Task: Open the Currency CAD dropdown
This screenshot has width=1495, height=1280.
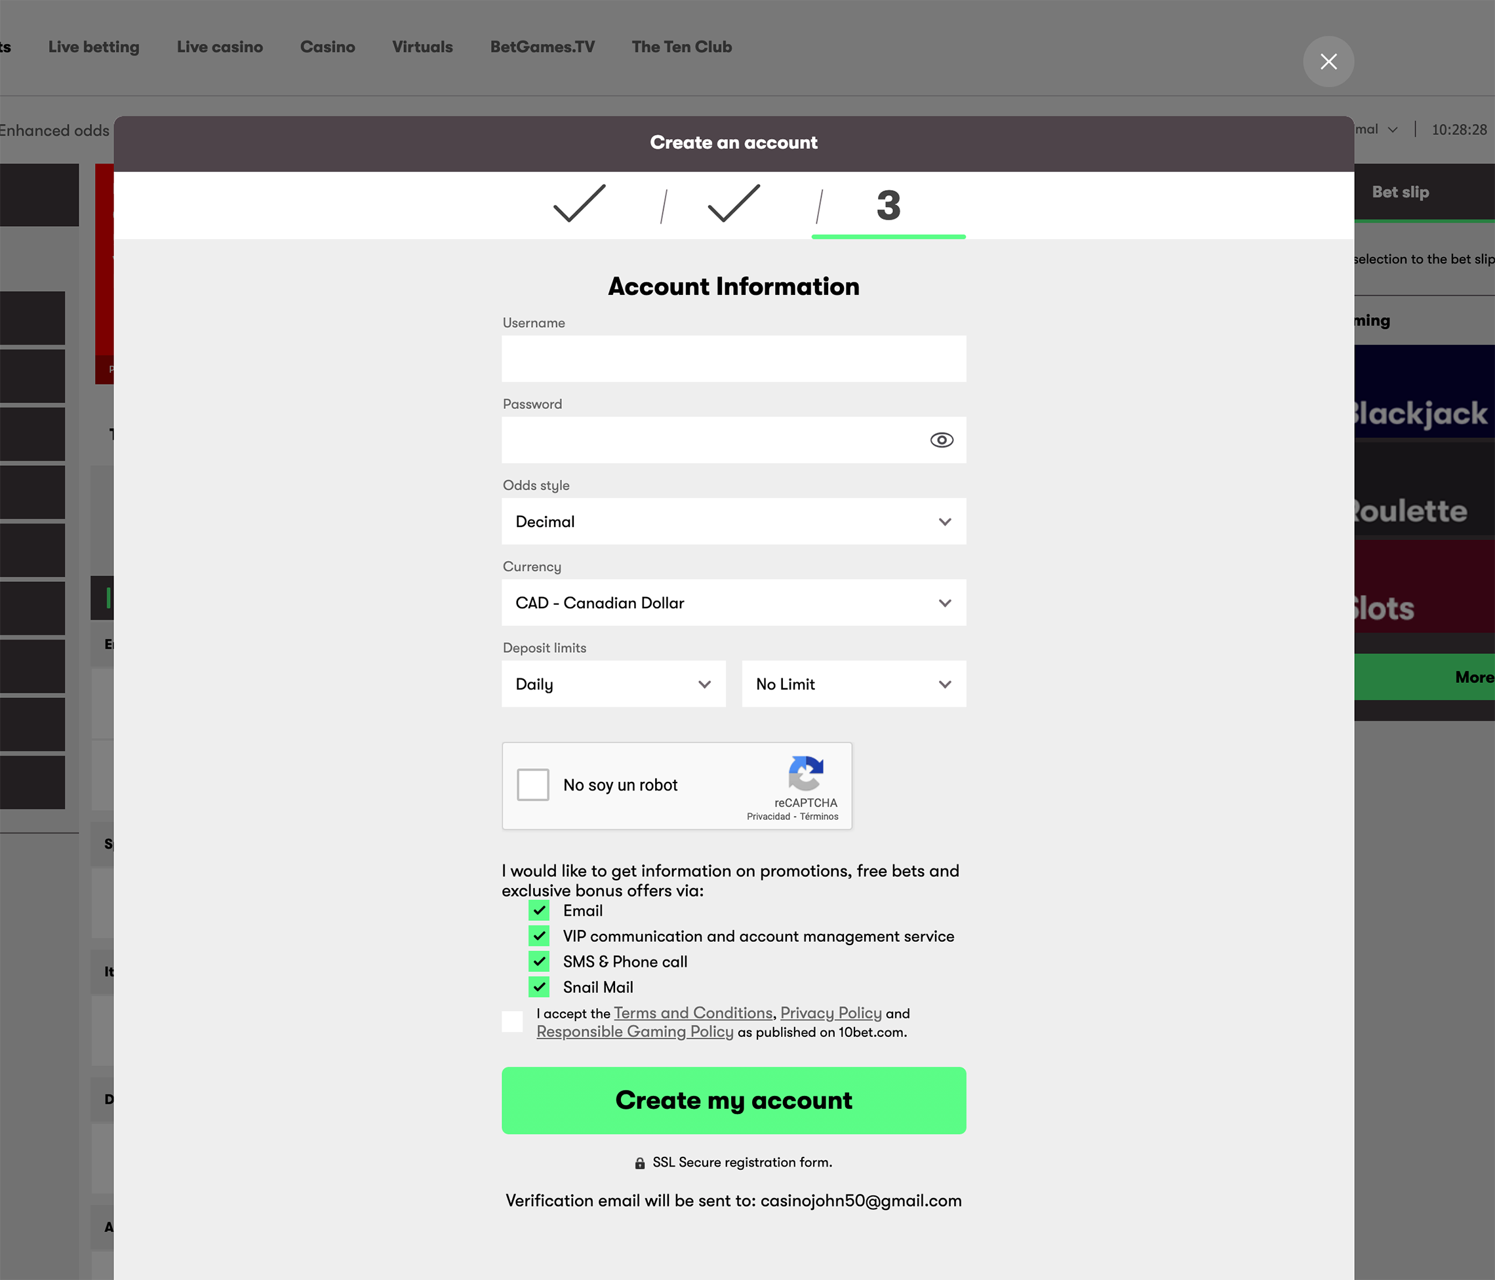Action: (x=734, y=603)
